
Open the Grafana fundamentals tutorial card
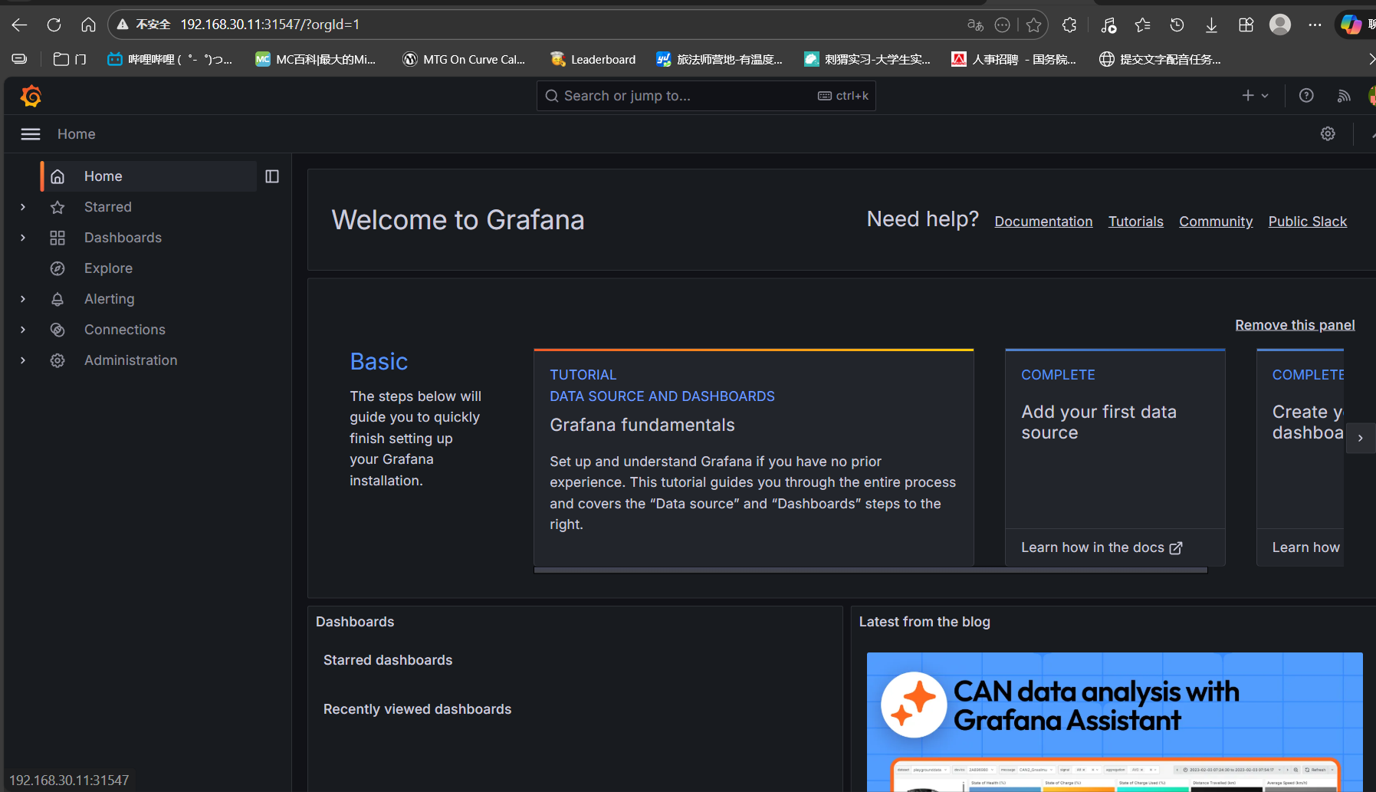point(754,457)
